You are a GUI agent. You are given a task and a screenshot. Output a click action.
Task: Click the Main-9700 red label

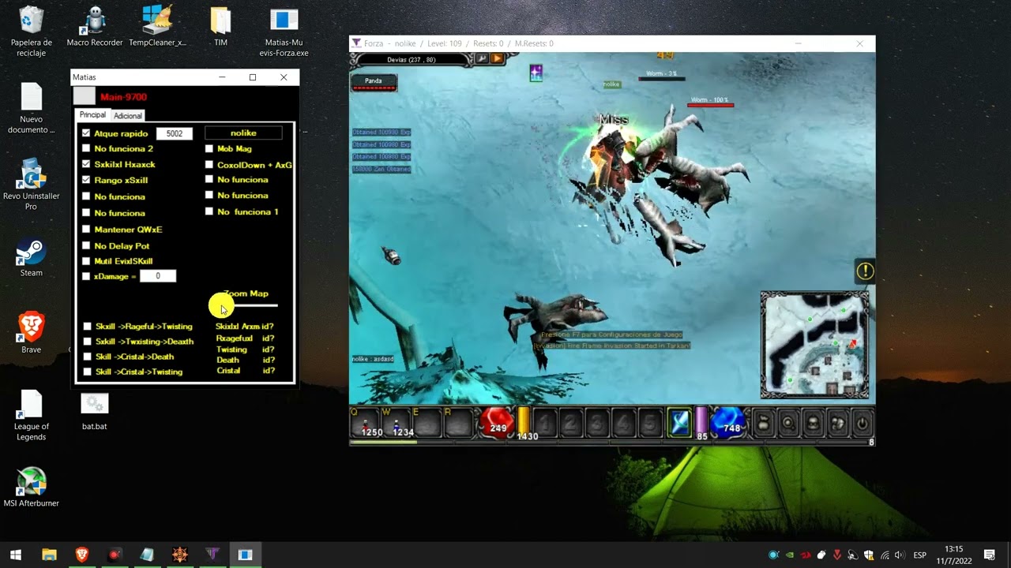pos(123,97)
